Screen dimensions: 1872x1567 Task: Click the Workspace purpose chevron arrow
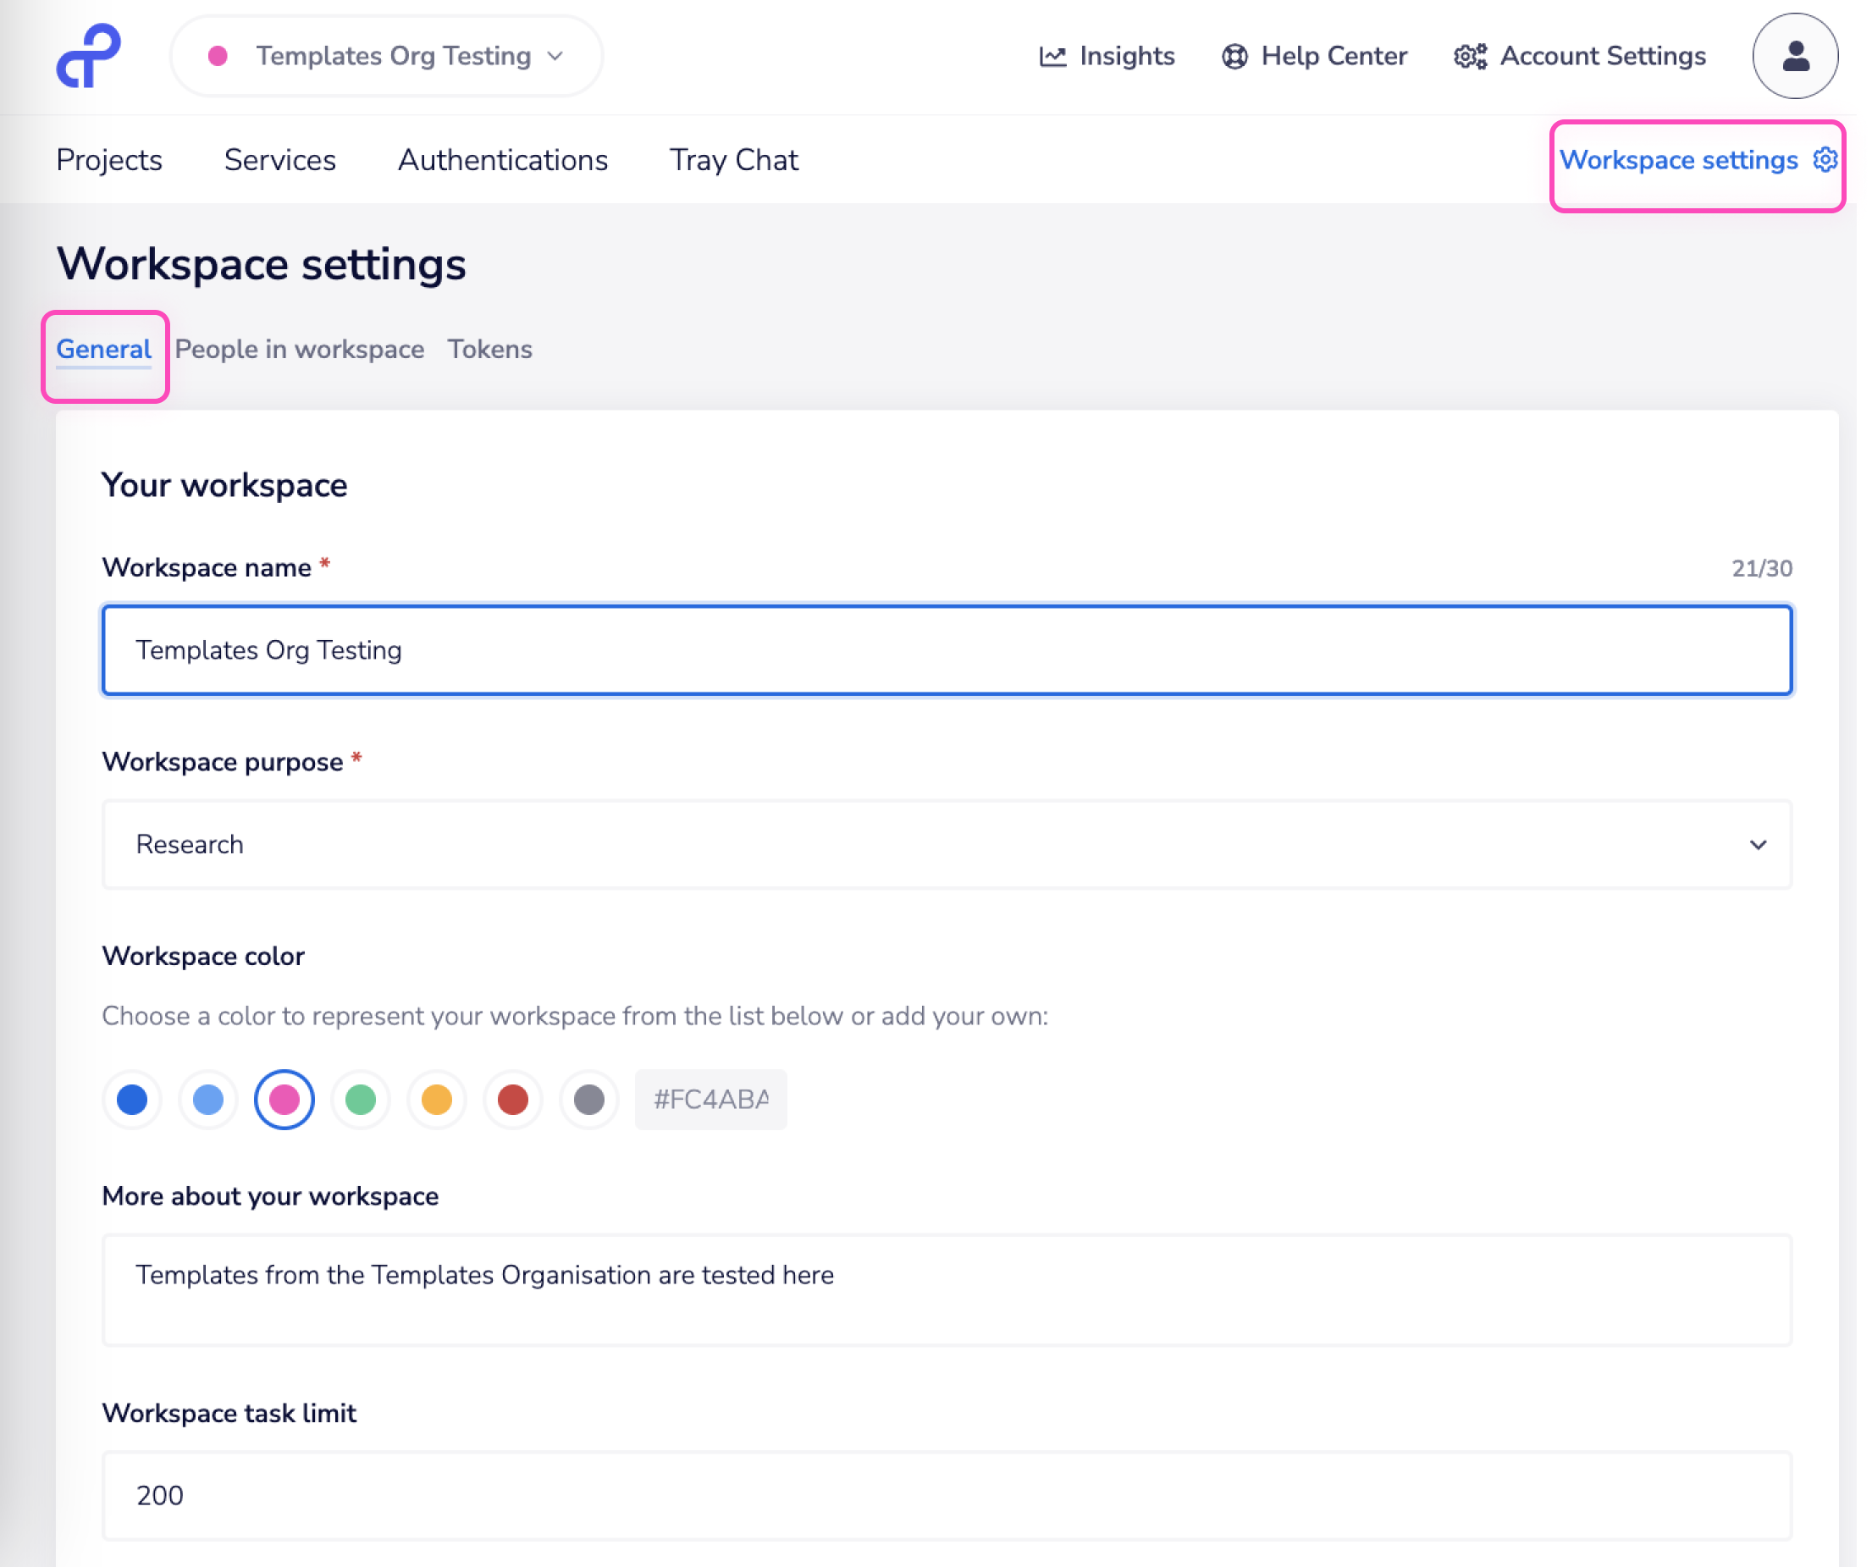click(x=1757, y=844)
